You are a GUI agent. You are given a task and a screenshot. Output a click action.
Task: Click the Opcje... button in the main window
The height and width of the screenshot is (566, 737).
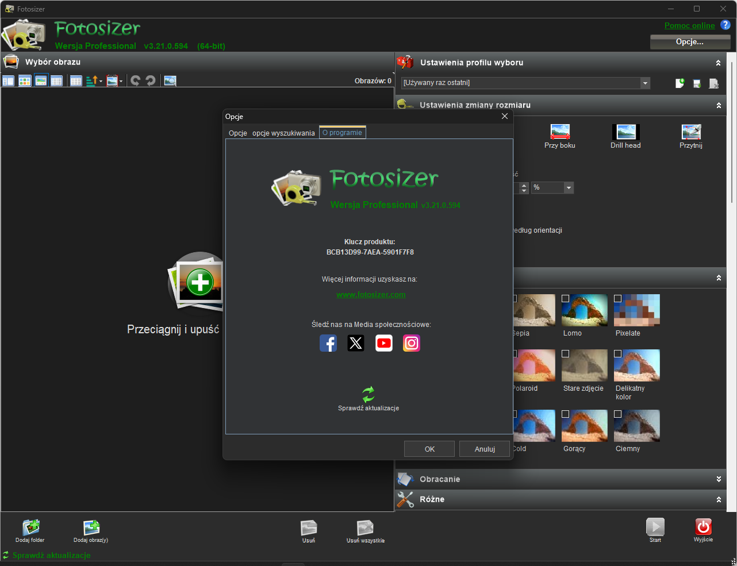click(x=690, y=42)
